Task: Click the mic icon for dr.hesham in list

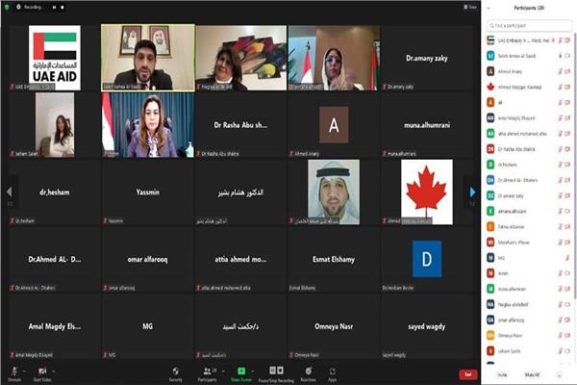Action: click(x=561, y=165)
